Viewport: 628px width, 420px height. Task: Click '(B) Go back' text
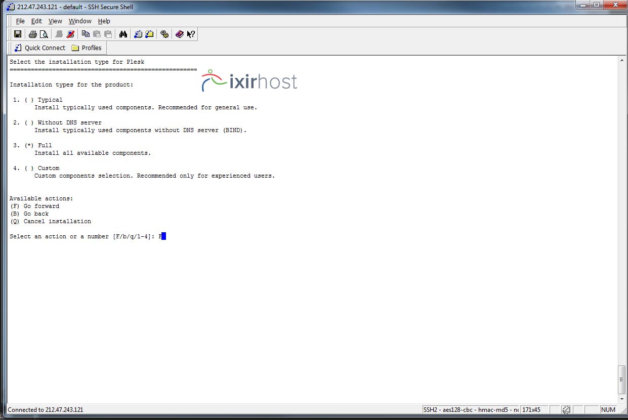pyautogui.click(x=29, y=214)
